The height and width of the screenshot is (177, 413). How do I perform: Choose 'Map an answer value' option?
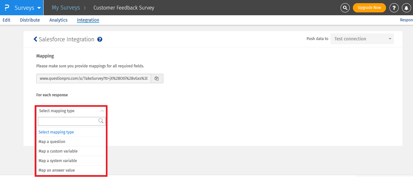tap(72, 170)
